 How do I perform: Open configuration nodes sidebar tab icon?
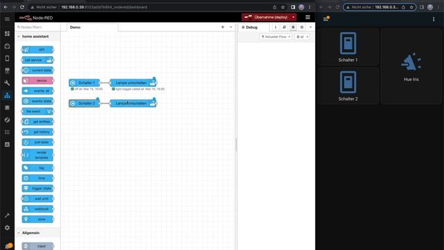click(302, 27)
